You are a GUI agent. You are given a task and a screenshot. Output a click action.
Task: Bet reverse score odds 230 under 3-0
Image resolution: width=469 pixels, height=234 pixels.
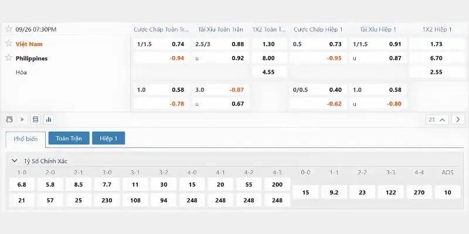[x=107, y=200]
